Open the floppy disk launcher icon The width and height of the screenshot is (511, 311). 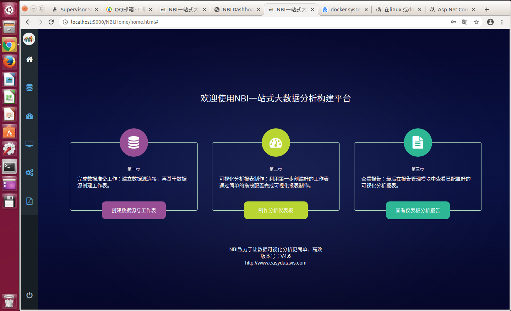(x=9, y=201)
